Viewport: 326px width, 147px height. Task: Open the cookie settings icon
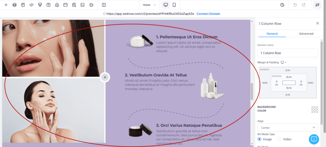point(91,5)
